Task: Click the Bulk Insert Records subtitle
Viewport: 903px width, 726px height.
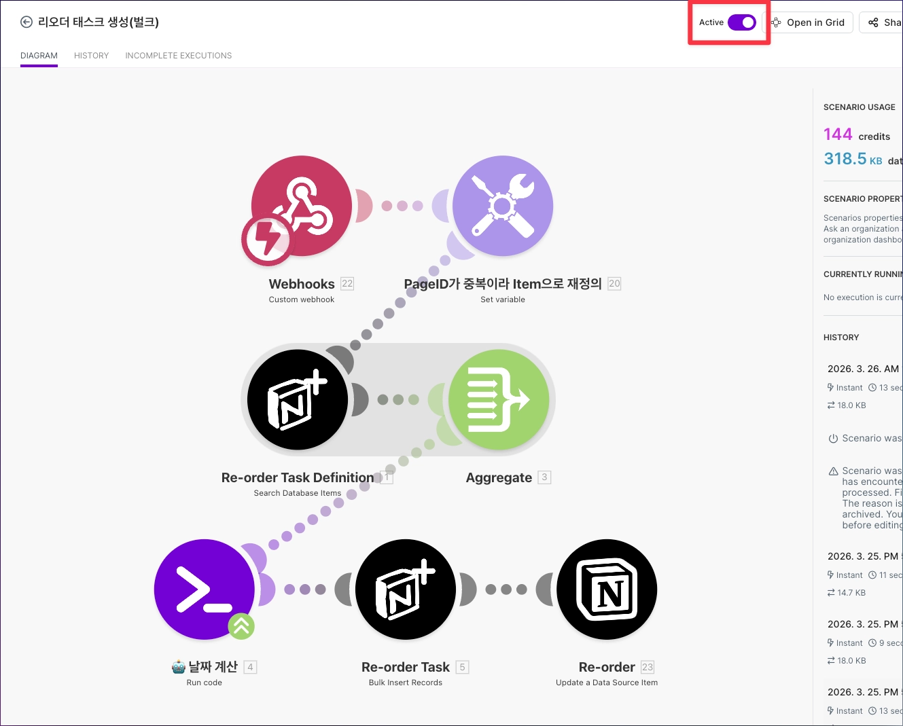Action: [406, 683]
